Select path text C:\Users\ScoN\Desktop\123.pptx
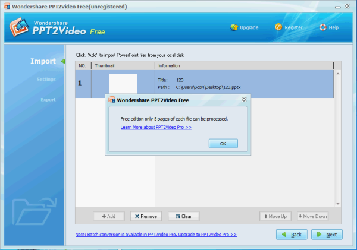This screenshot has width=357, height=250. pyautogui.click(x=208, y=87)
